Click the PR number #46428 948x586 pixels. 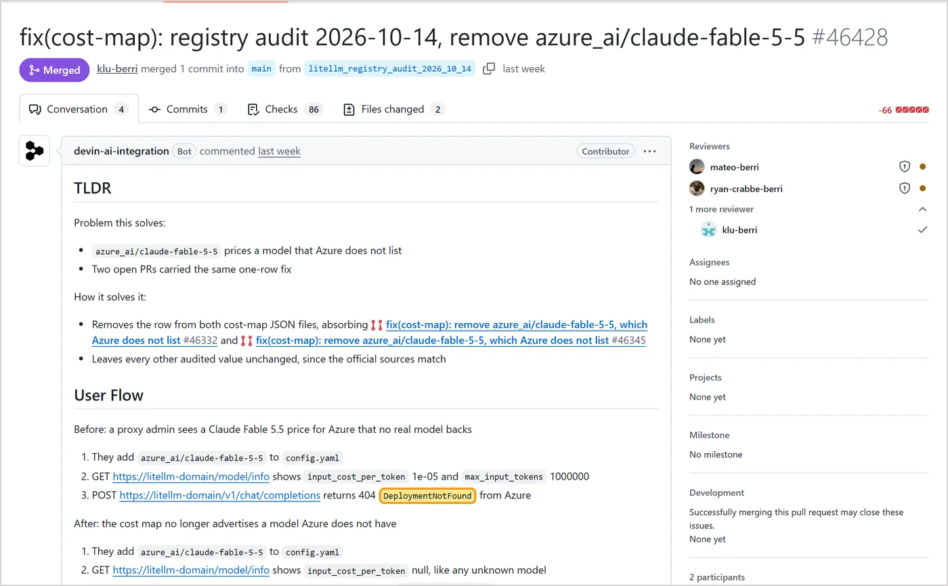coord(849,37)
